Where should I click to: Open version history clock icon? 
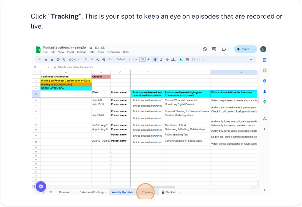pyautogui.click(x=205, y=49)
